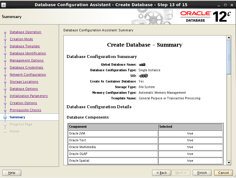Image resolution: width=236 pixels, height=178 pixels.
Task: Click the Single Instance configuration value
Action: [149, 70]
